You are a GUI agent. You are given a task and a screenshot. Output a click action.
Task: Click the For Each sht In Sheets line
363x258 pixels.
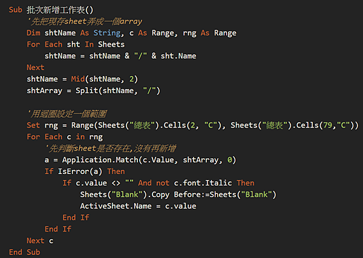[x=76, y=45]
